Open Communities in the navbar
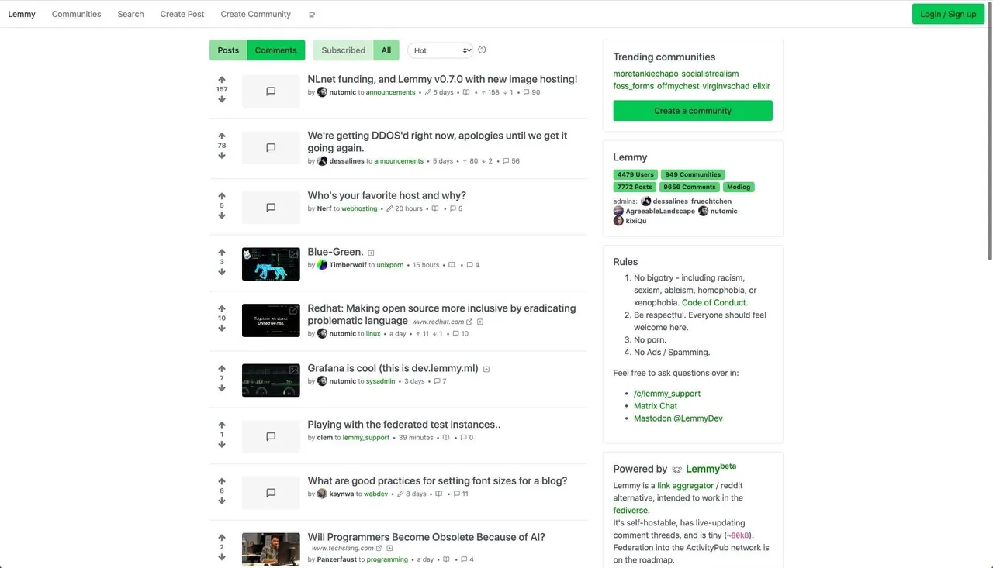The height and width of the screenshot is (568, 993). pyautogui.click(x=76, y=14)
